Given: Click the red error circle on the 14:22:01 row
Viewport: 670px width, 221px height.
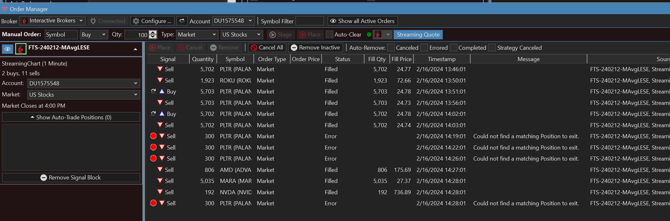Looking at the screenshot, I should click(x=153, y=147).
